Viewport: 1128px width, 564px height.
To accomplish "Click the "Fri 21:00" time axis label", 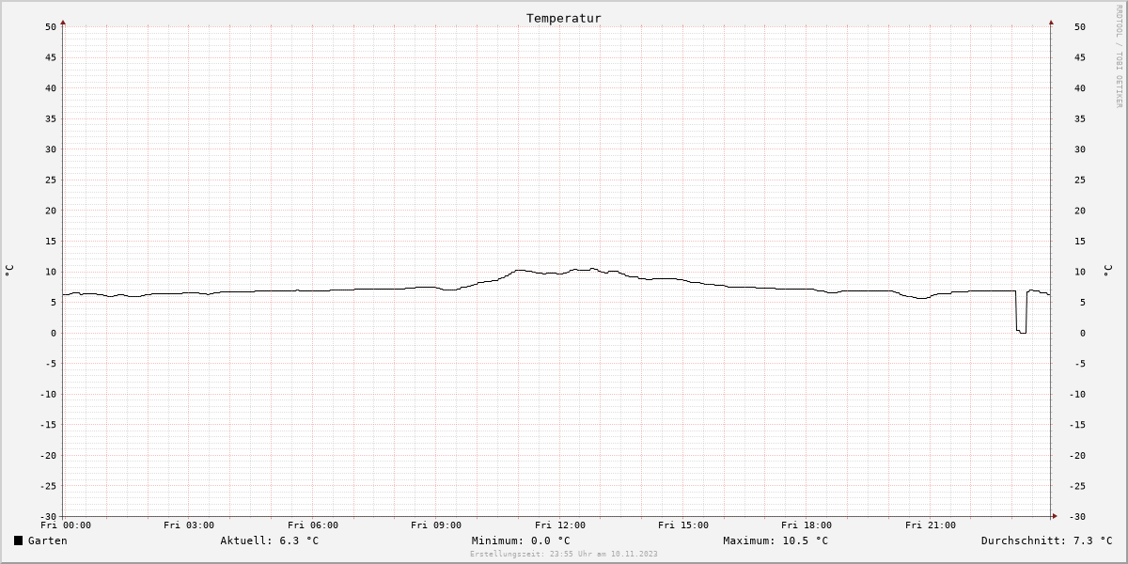I will 931,525.
